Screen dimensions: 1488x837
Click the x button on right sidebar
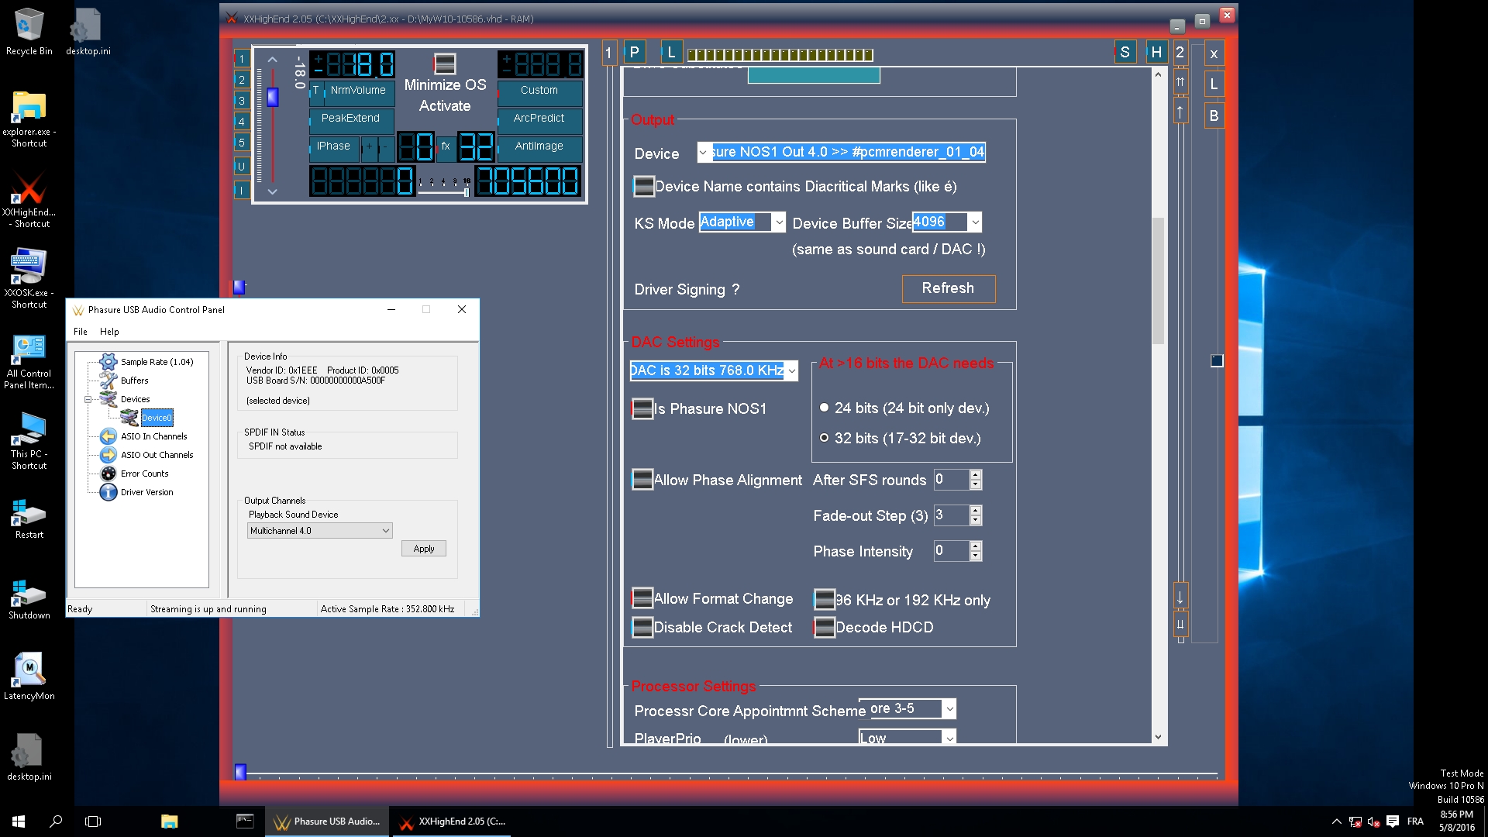click(x=1214, y=53)
